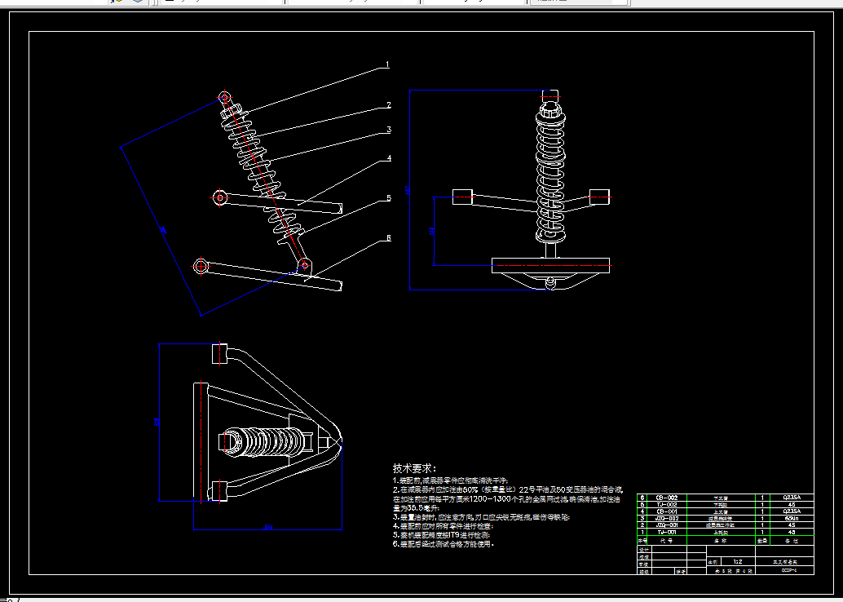Select requirement line 3 about the oil seal
Viewport: 843px width, 602px height.
coord(481,517)
